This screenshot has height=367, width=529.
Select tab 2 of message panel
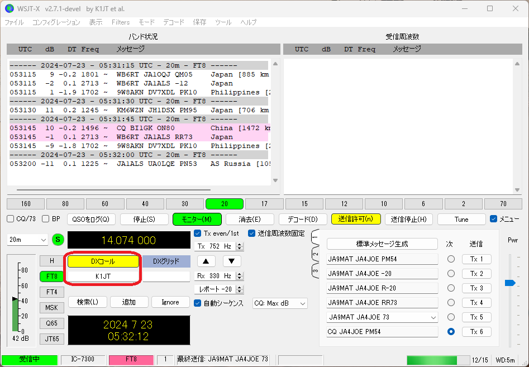click(x=315, y=254)
